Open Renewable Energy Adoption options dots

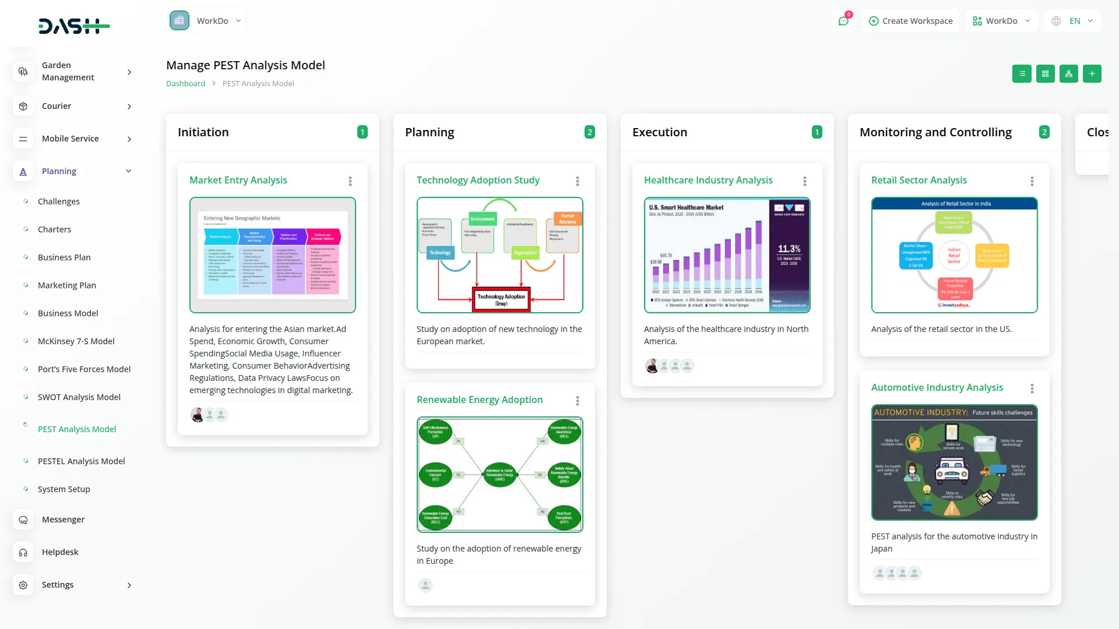click(x=578, y=401)
